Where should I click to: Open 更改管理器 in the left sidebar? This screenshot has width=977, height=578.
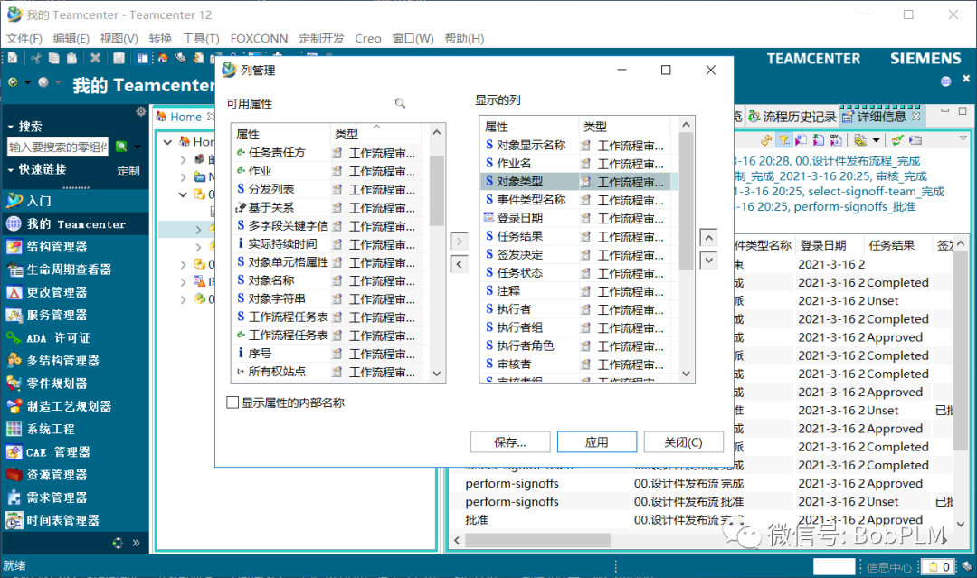pos(75,292)
